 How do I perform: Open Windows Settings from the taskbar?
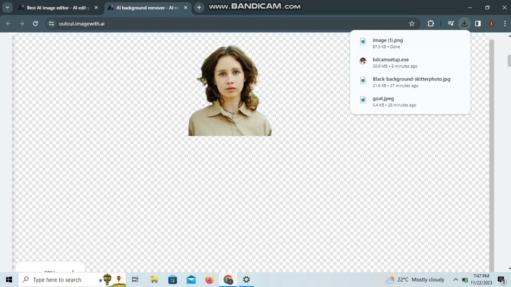click(246, 279)
